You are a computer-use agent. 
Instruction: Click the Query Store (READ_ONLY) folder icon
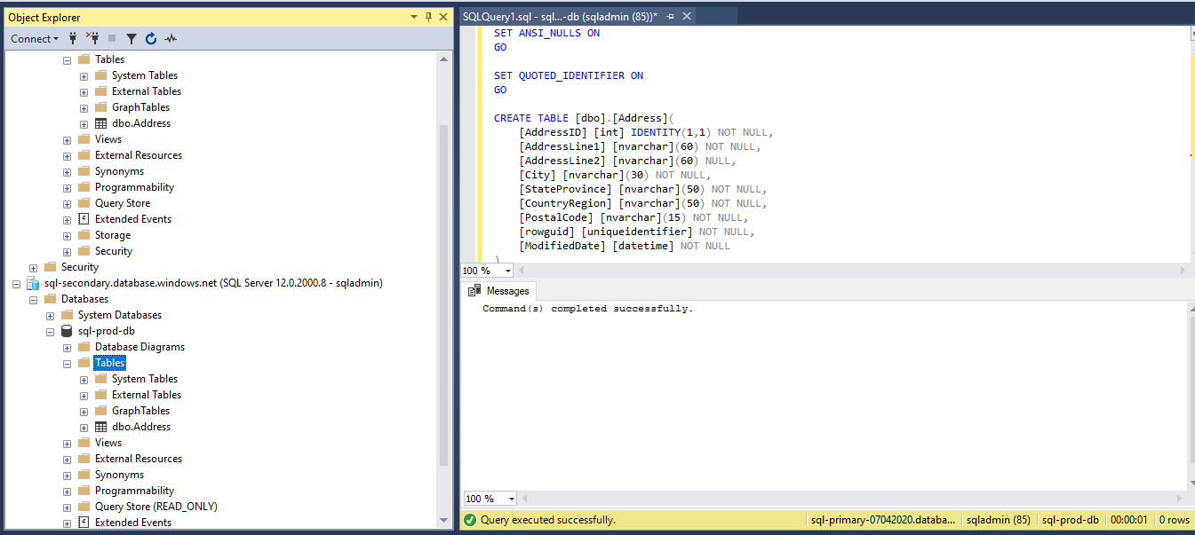pos(84,507)
